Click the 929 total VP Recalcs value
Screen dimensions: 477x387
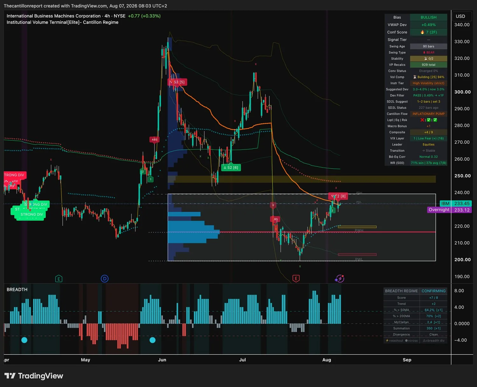[x=428, y=65]
